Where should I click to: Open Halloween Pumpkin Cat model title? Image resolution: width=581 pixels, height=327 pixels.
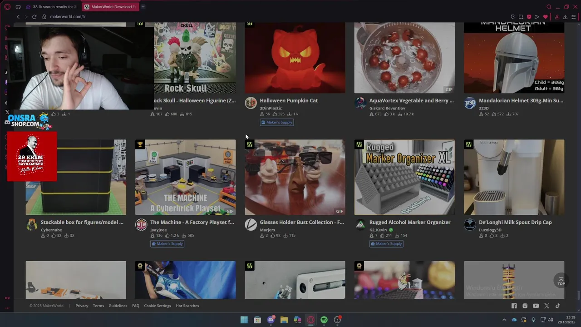point(289,100)
